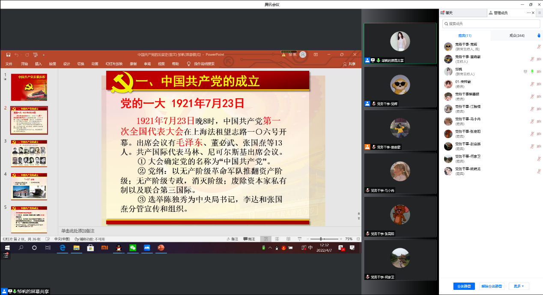Toggle microphone for member 邹帆
543x295 pixels.
pos(532,72)
